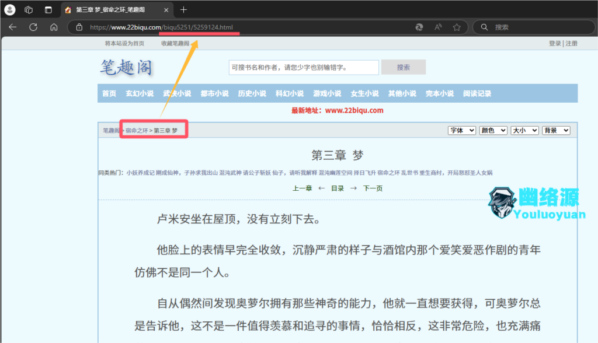Expand the 背景 background dropdown
Image resolution: width=598 pixels, height=343 pixels.
(556, 130)
